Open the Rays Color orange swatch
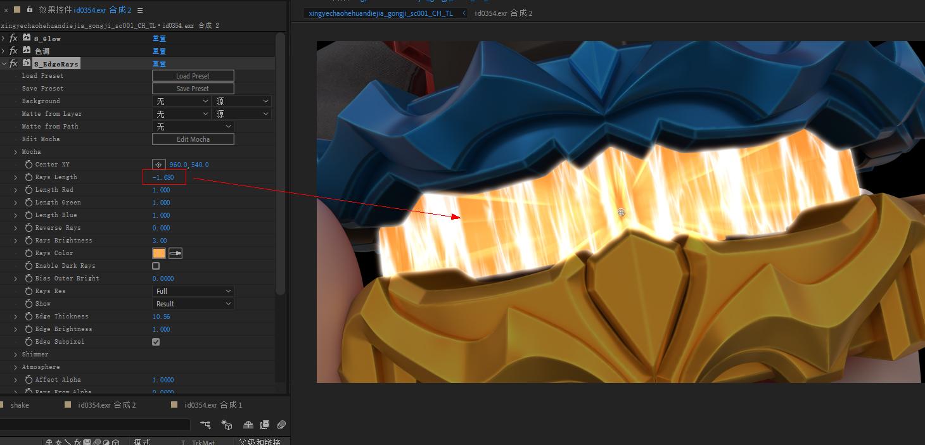Screen dimensions: 925x445 coord(159,253)
